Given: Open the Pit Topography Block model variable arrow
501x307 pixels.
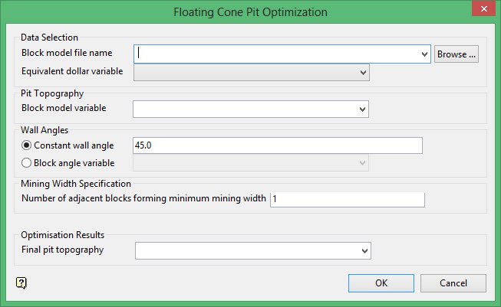Looking at the screenshot, I should point(362,109).
